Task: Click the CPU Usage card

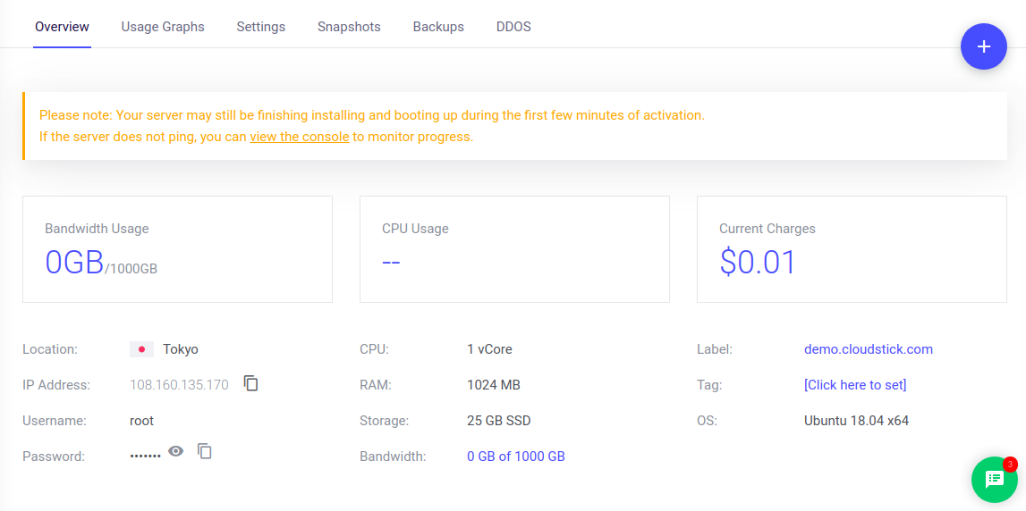Action: point(513,249)
